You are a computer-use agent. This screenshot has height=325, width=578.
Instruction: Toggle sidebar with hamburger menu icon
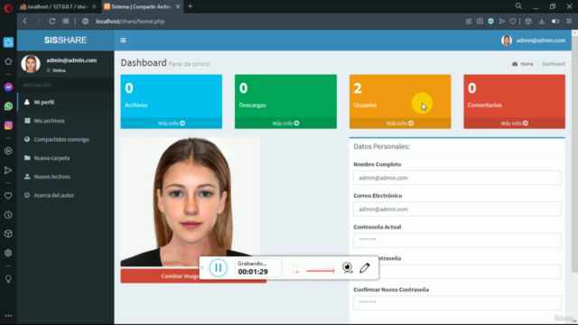123,40
